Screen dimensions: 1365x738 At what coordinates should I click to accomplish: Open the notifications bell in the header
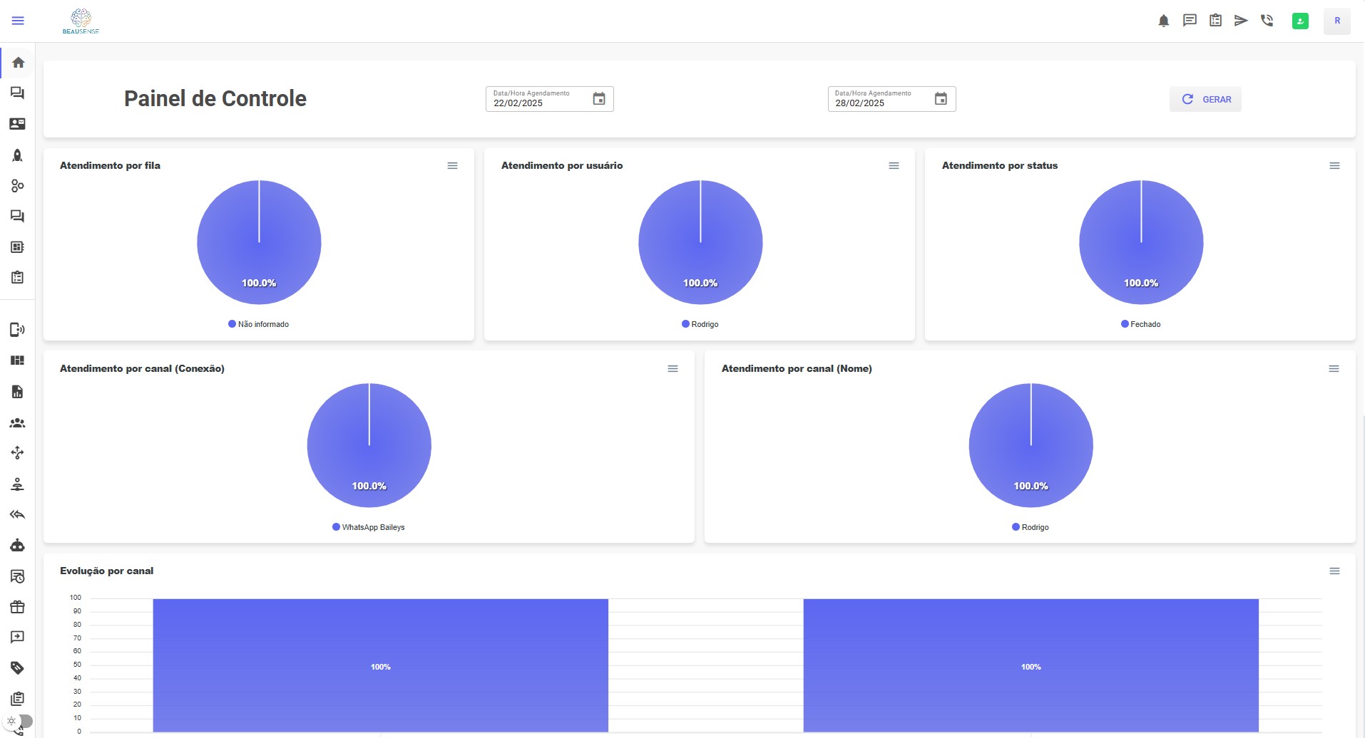tap(1163, 21)
